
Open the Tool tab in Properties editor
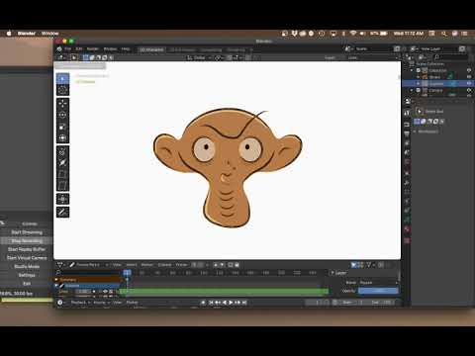[407, 113]
